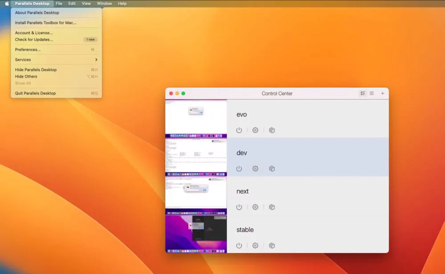
Task: Switch Control Center to compact list view
Action: (x=372, y=93)
